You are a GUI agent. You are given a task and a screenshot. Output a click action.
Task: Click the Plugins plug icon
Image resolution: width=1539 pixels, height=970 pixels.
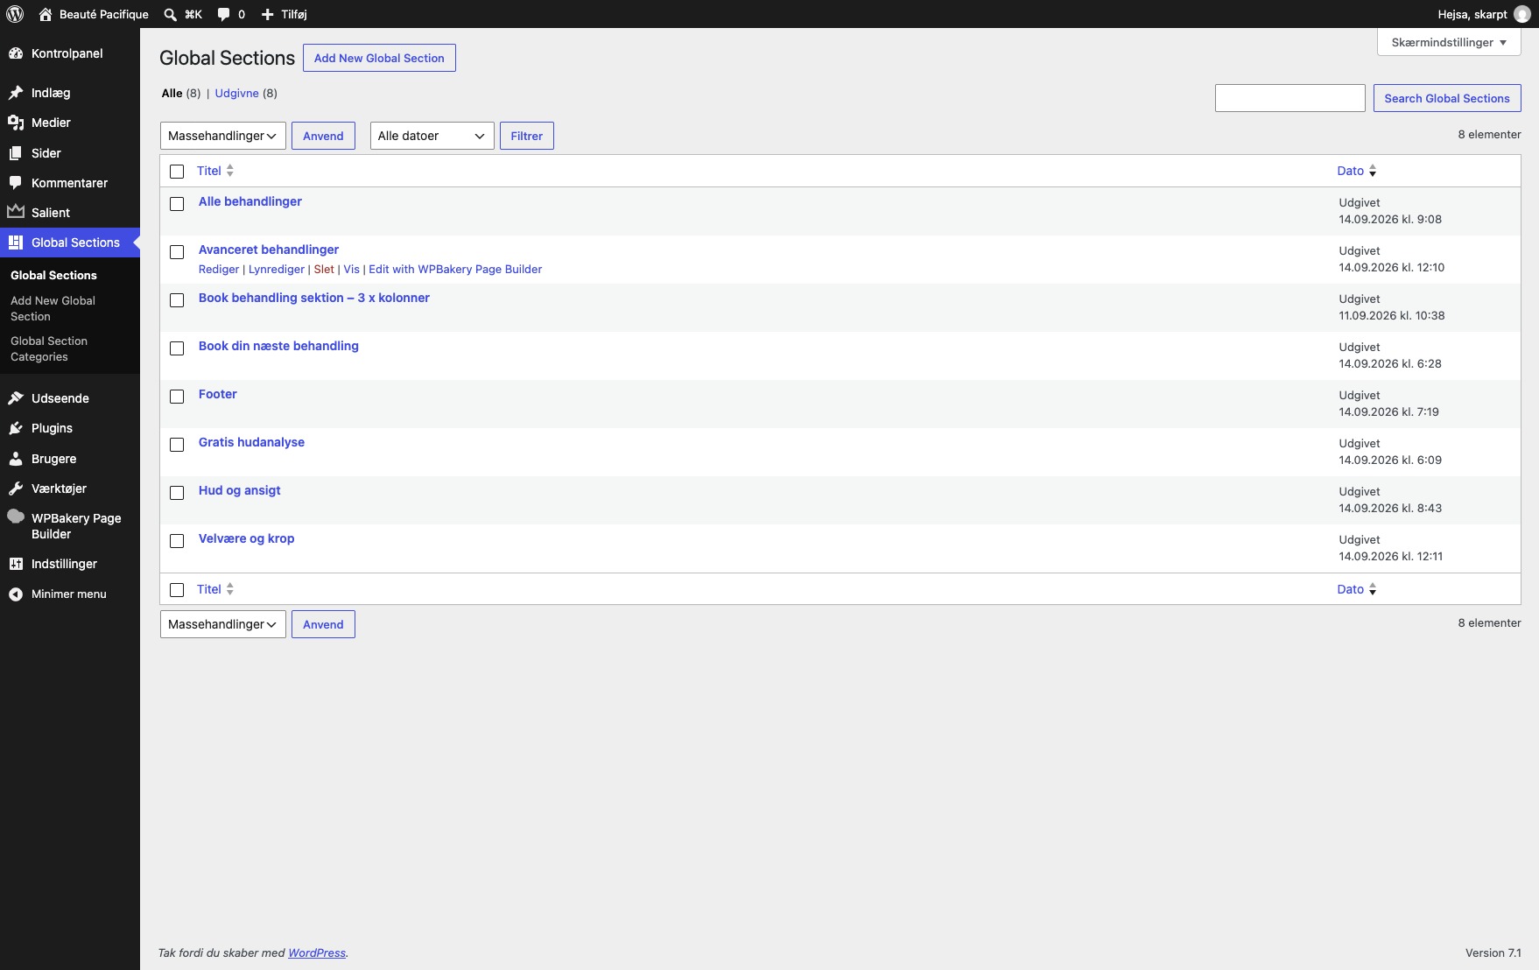[16, 428]
